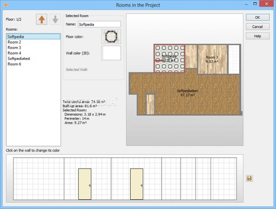Click into the room Name text field
This screenshot has height=209, width=276.
point(99,24)
